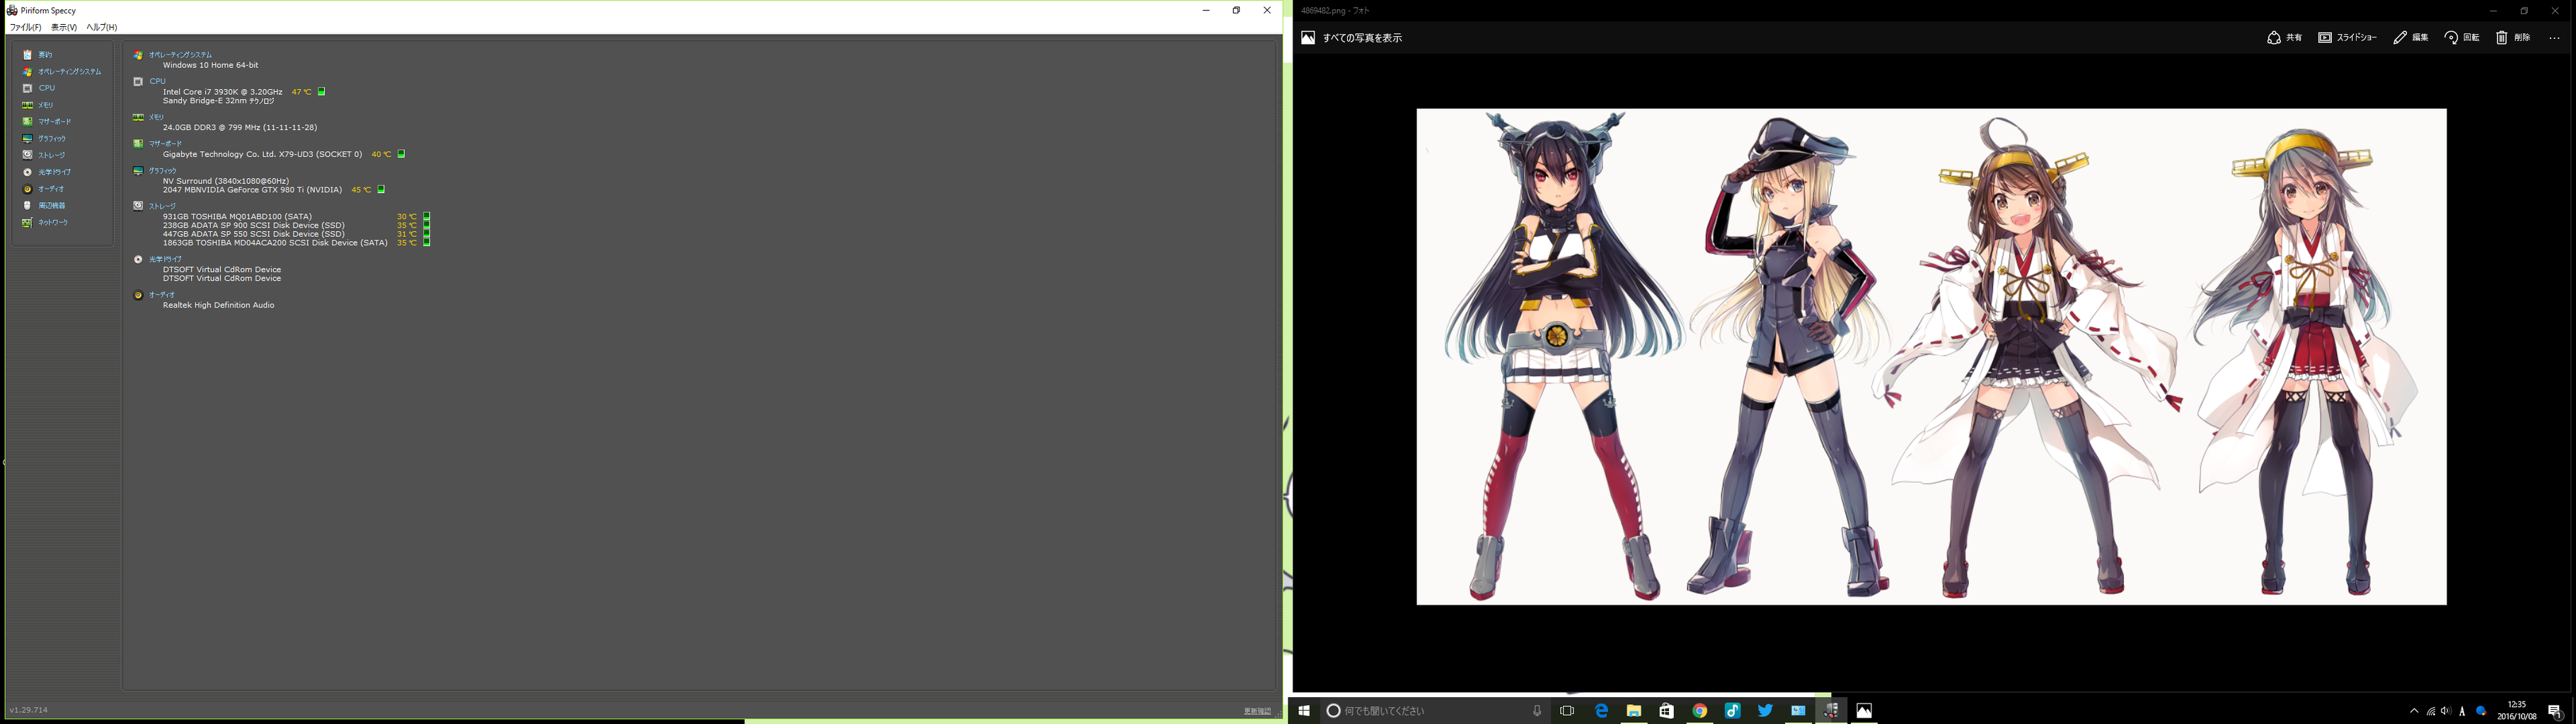Select 光学ドライブ in the Speccy sidebar
The height and width of the screenshot is (724, 2576).
click(x=55, y=172)
